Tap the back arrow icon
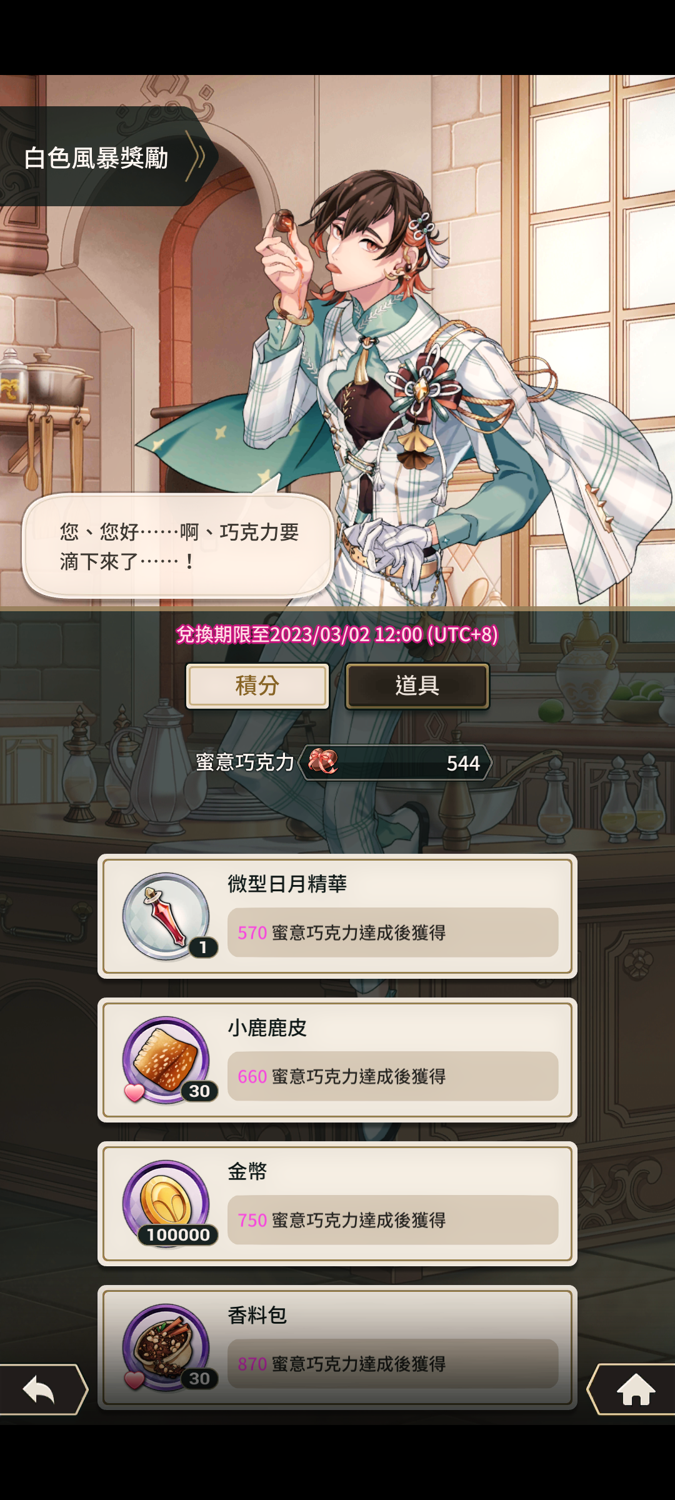The height and width of the screenshot is (1500, 675). 39,1390
